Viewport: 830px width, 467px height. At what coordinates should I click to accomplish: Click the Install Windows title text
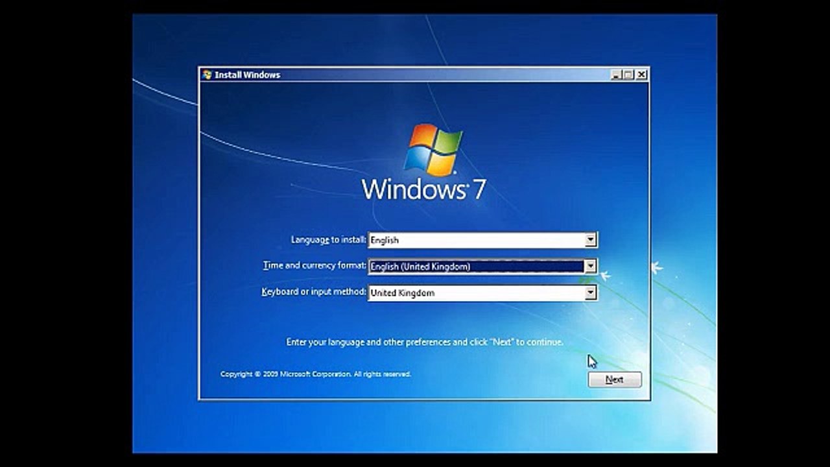click(x=248, y=75)
